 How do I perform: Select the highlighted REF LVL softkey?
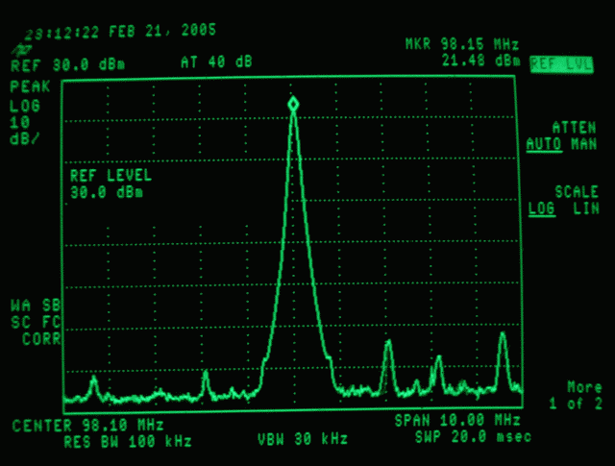pos(561,63)
